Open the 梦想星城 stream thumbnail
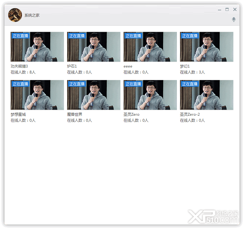This screenshot has width=244, height=229. 37,95
